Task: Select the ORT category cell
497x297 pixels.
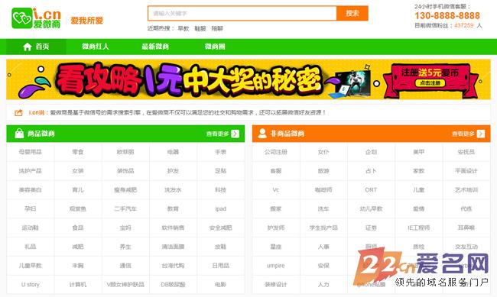Action: [371, 190]
